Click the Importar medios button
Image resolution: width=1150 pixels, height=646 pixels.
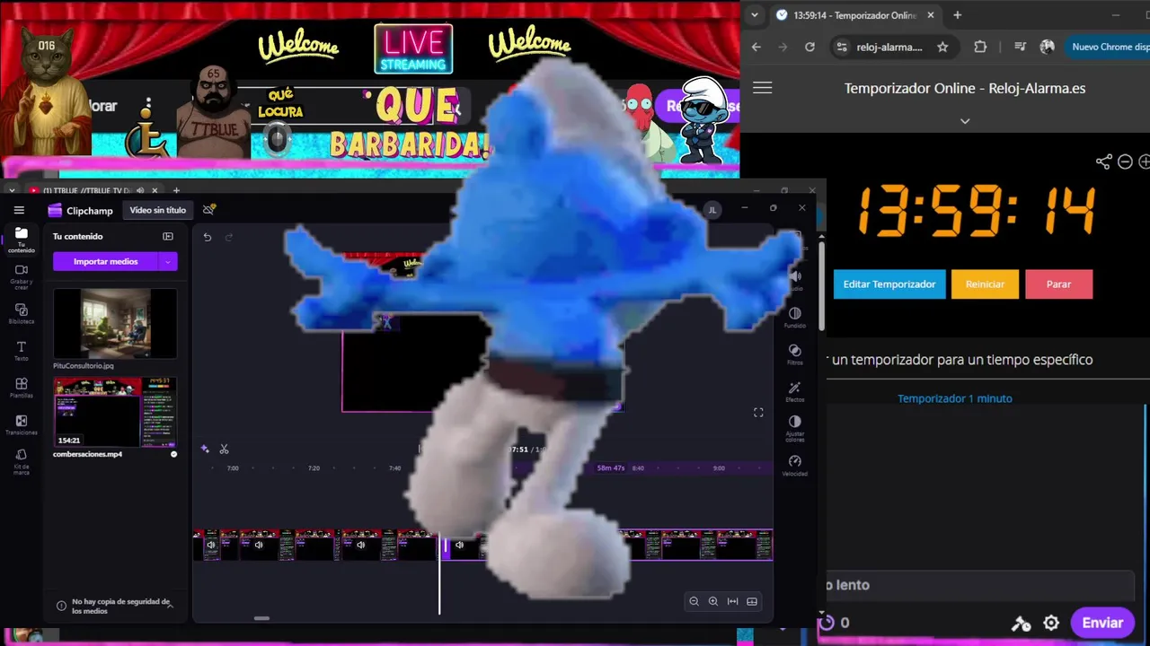[105, 261]
